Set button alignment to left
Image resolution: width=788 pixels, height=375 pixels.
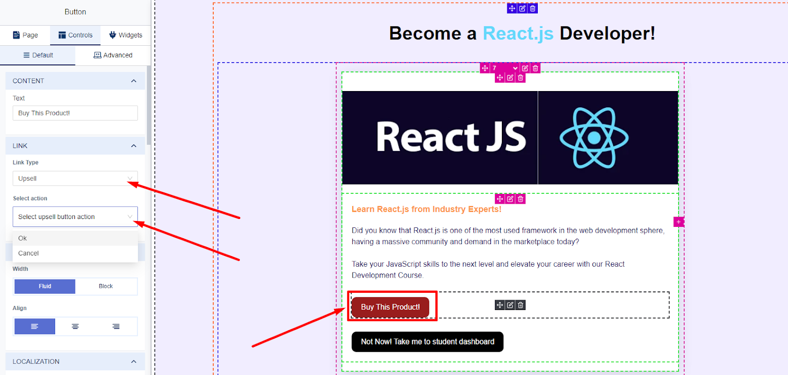34,326
